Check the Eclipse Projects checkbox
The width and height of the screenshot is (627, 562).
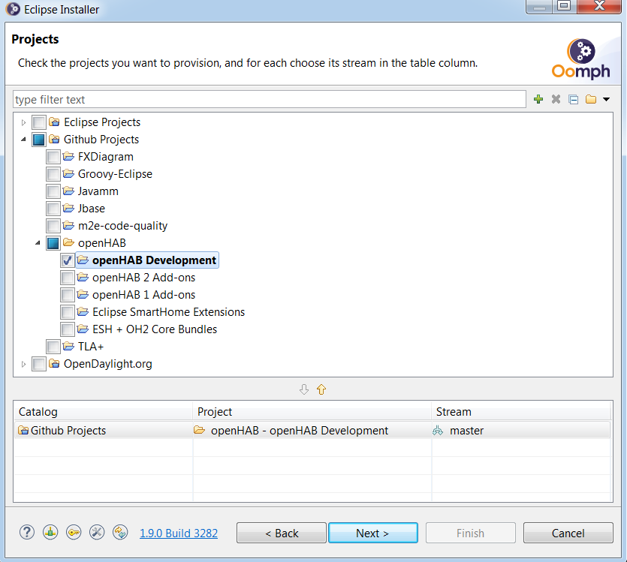pos(39,122)
